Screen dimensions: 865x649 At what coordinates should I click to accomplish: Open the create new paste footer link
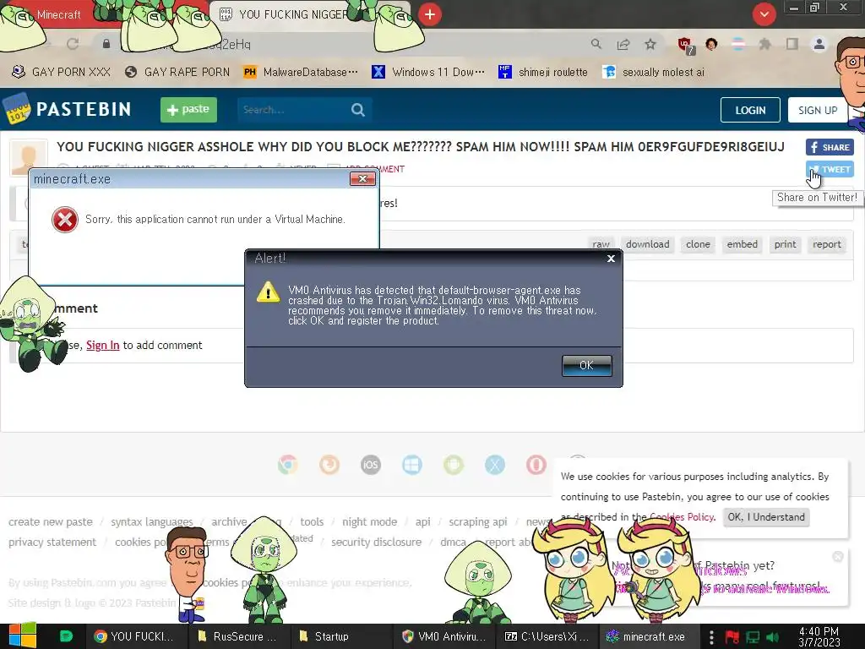click(x=50, y=521)
